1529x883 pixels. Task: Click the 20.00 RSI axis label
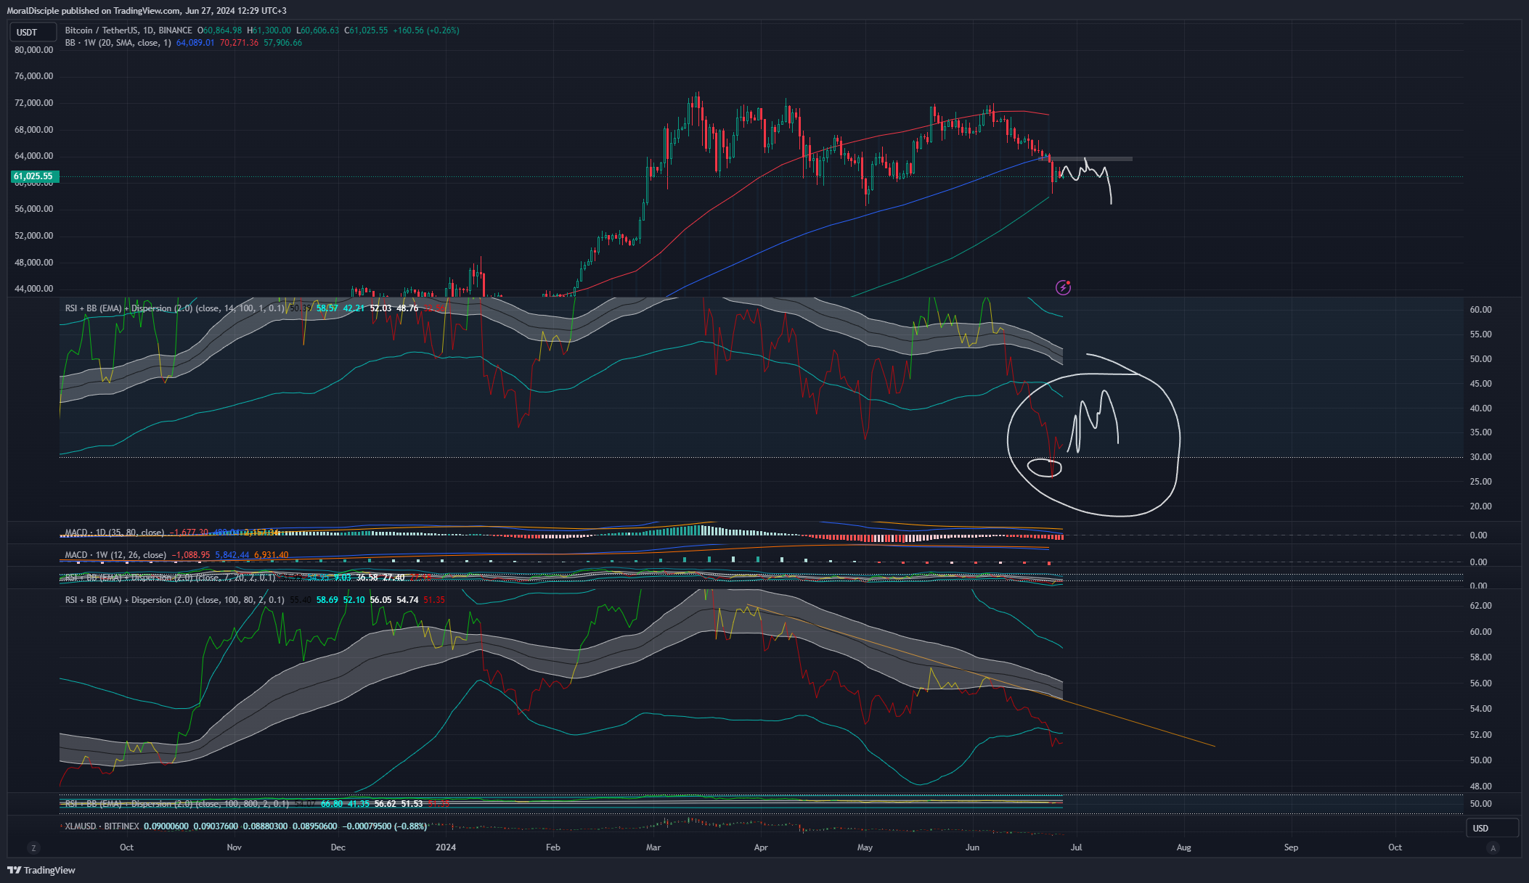[x=1481, y=506]
